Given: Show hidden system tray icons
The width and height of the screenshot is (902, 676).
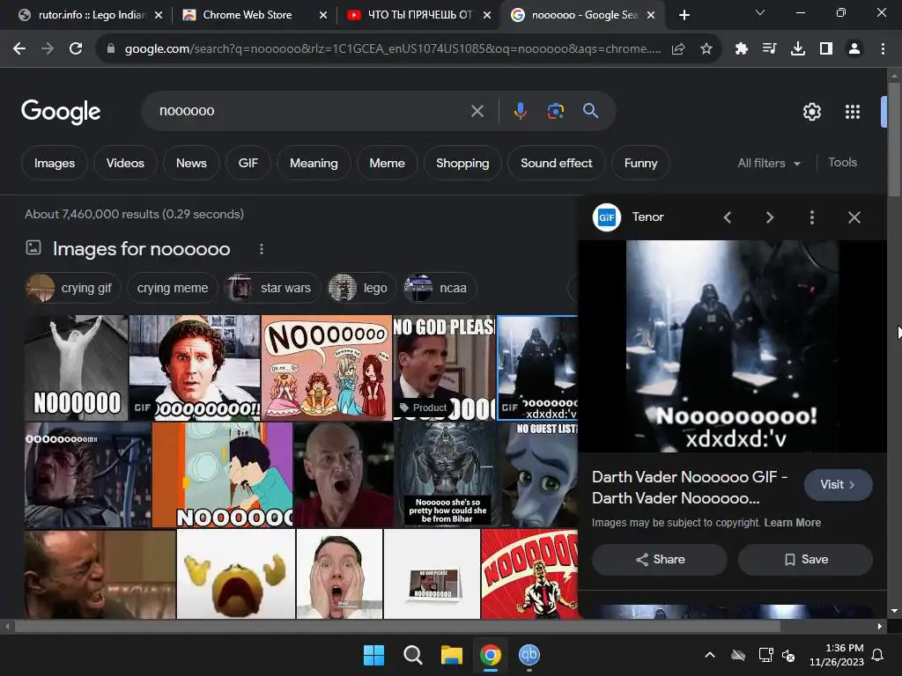Looking at the screenshot, I should tap(710, 655).
